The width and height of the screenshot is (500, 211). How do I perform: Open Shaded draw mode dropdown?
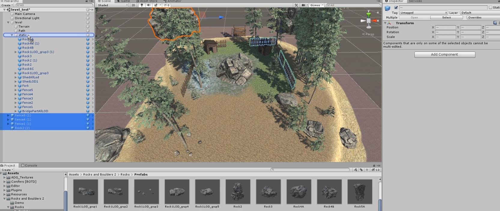[x=113, y=5]
